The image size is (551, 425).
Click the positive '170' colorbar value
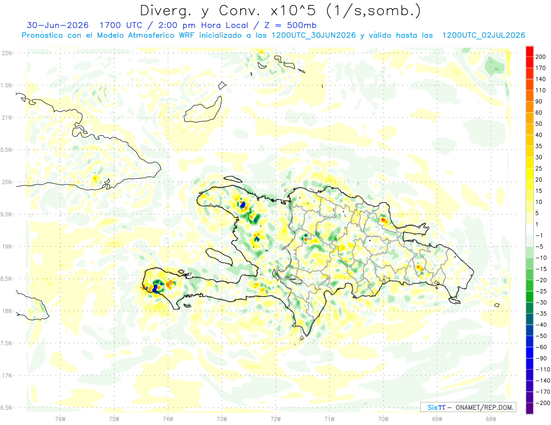[540, 68]
